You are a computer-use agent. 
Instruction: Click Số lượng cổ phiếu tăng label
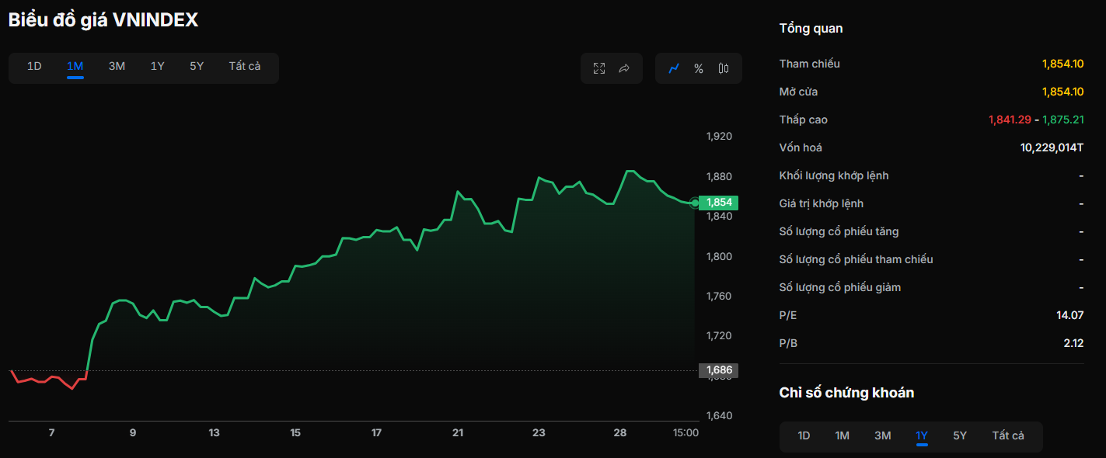839,231
